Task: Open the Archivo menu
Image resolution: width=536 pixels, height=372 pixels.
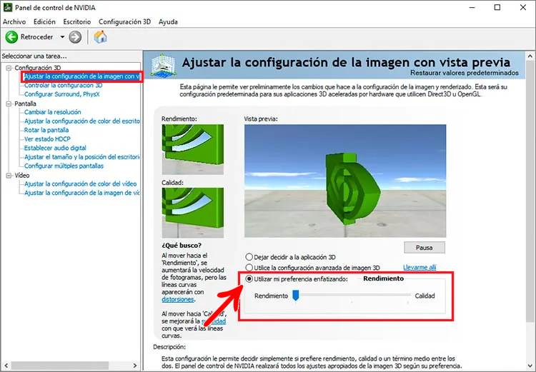Action: pyautogui.click(x=14, y=21)
